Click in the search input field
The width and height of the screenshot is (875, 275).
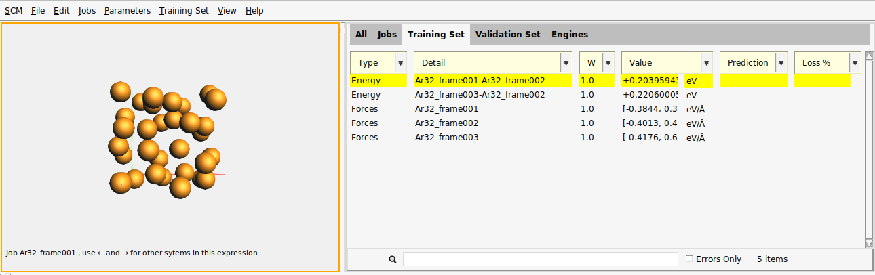540,259
